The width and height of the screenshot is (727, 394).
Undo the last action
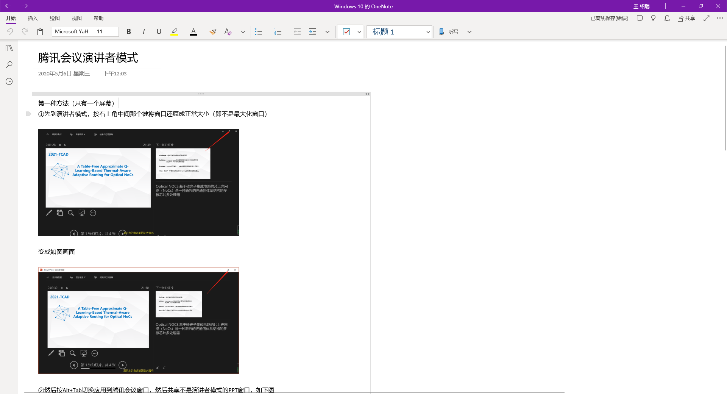click(10, 32)
